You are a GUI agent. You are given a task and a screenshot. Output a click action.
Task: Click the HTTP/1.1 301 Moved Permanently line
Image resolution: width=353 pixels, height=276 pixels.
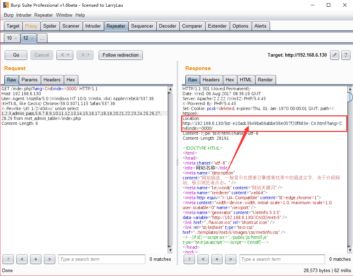(217, 89)
